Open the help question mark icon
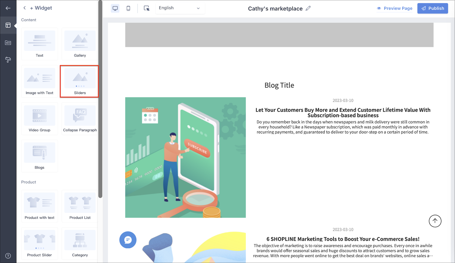The width and height of the screenshot is (455, 263). click(x=8, y=256)
